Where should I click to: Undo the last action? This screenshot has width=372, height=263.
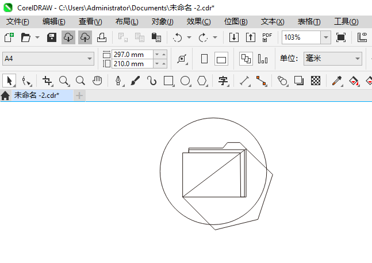pos(178,37)
